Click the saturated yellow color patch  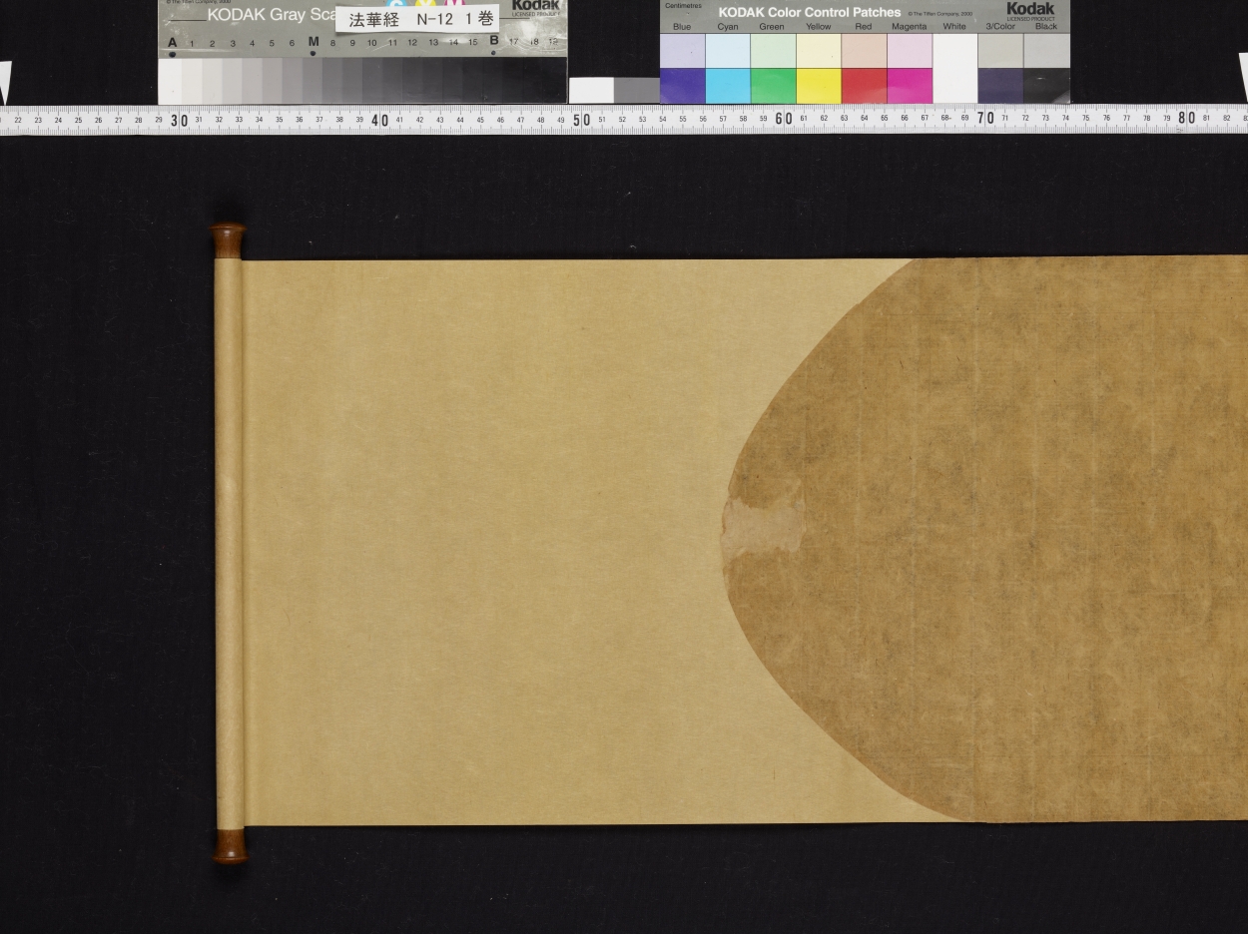point(819,86)
